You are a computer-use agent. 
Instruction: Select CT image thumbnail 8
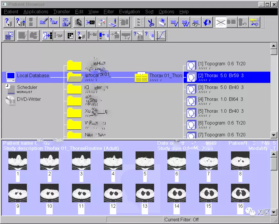[240, 161]
